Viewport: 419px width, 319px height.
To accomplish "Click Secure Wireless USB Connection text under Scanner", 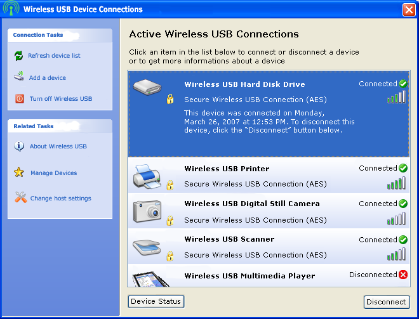I will 255,255.
